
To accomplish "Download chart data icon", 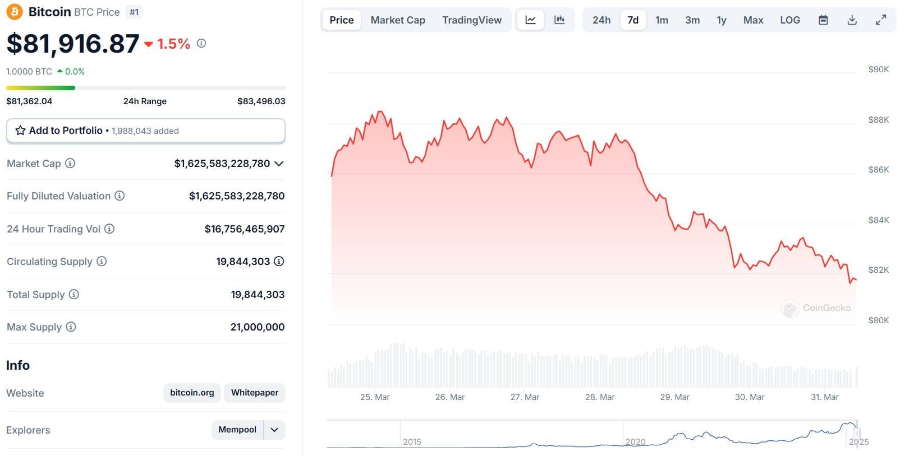I will click(852, 20).
